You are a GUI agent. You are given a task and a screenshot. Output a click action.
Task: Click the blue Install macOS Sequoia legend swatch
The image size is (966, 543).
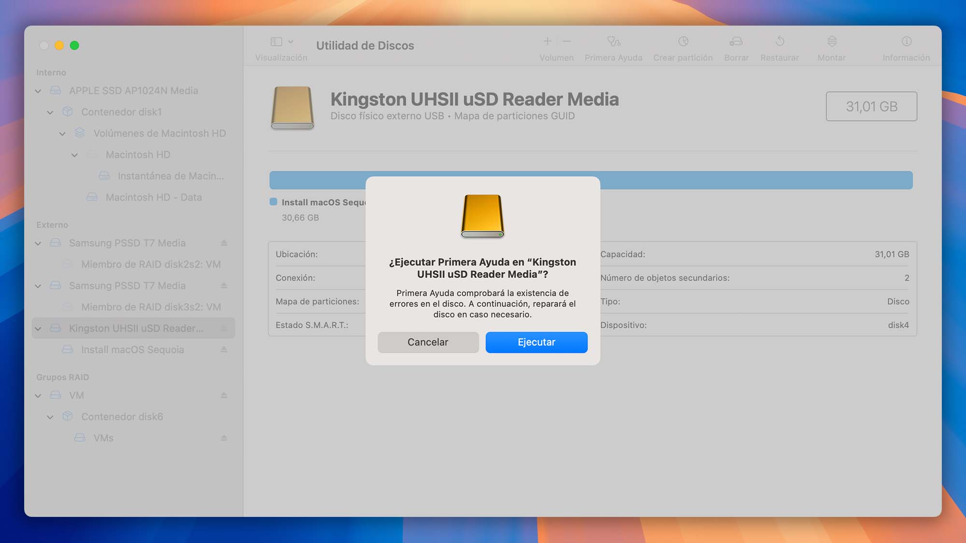tap(273, 202)
